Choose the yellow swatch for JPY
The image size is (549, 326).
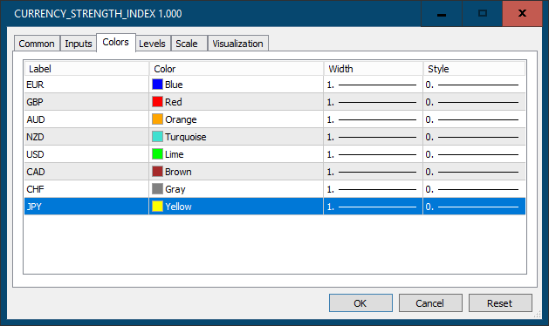pos(158,207)
